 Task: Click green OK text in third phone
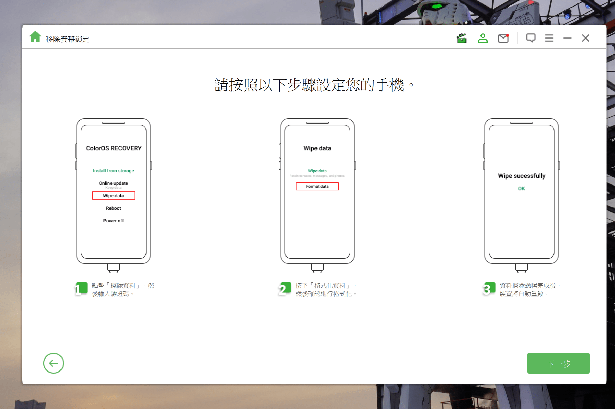click(x=521, y=189)
